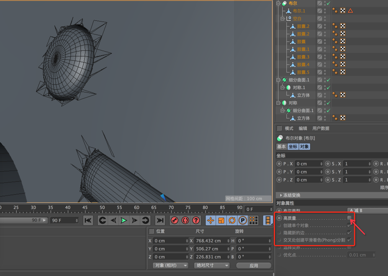The height and width of the screenshot is (276, 388).
Task: Toggle scale recording icon
Action: click(x=221, y=220)
